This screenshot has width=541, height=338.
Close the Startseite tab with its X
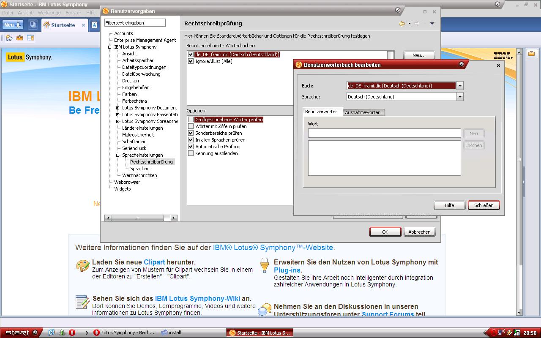[x=83, y=25]
